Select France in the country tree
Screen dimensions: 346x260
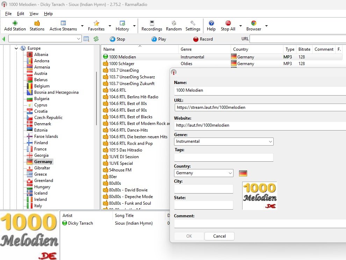41,149
